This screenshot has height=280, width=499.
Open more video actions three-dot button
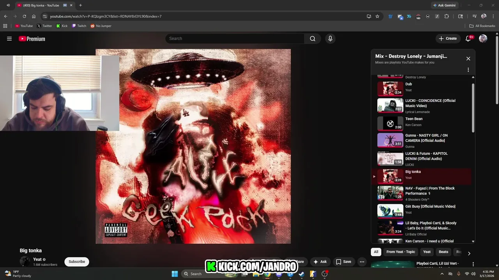[362, 262]
